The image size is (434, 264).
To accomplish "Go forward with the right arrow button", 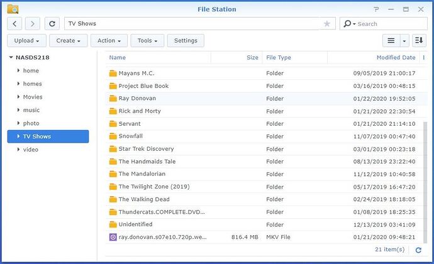I will click(x=32, y=24).
